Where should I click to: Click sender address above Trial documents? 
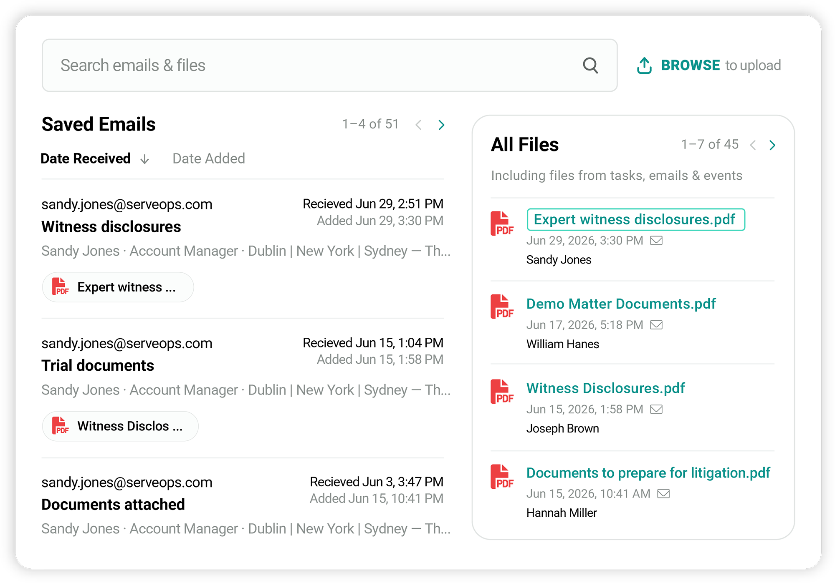tap(127, 343)
